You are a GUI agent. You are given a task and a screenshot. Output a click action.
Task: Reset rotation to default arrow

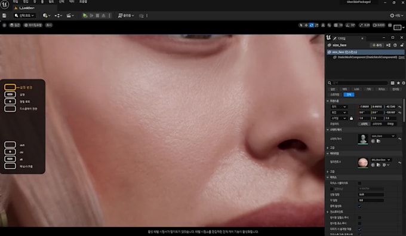point(400,112)
